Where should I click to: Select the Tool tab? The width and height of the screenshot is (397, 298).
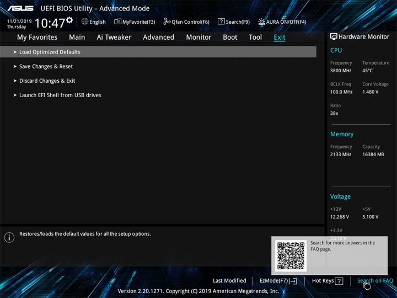coord(255,38)
